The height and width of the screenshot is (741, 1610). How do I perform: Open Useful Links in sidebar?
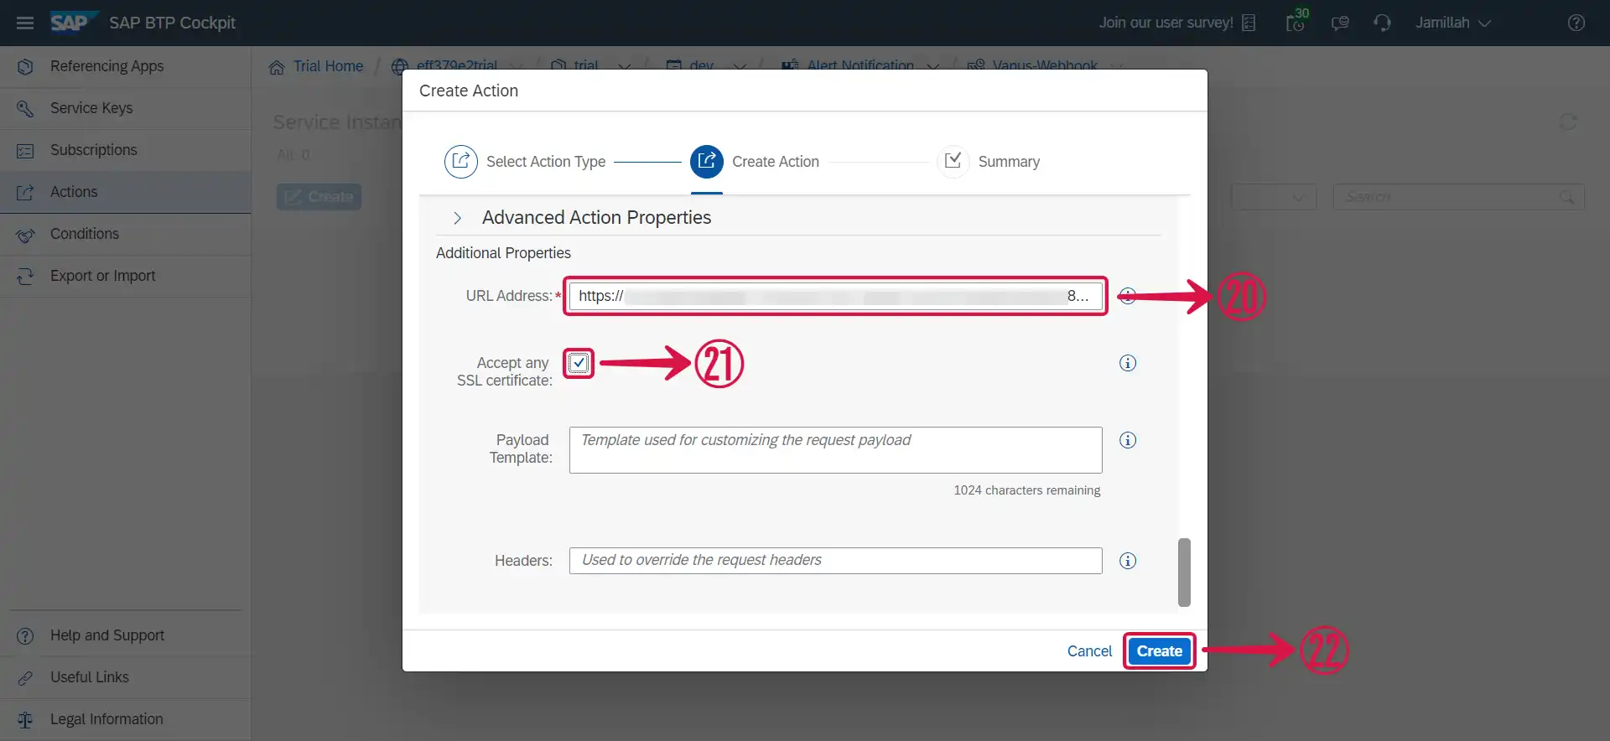click(126, 677)
